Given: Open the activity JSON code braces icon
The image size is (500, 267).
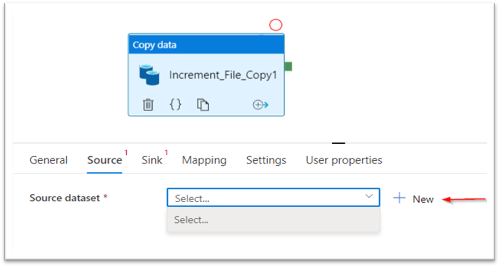Looking at the screenshot, I should coord(175,105).
